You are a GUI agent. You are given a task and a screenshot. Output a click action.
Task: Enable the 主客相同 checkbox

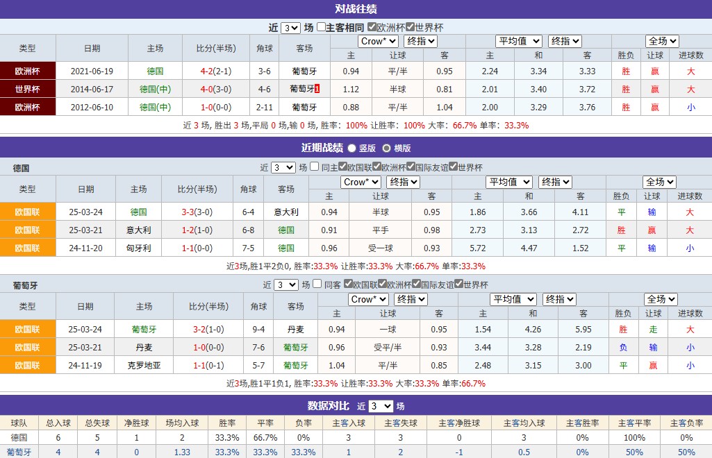[x=321, y=28]
